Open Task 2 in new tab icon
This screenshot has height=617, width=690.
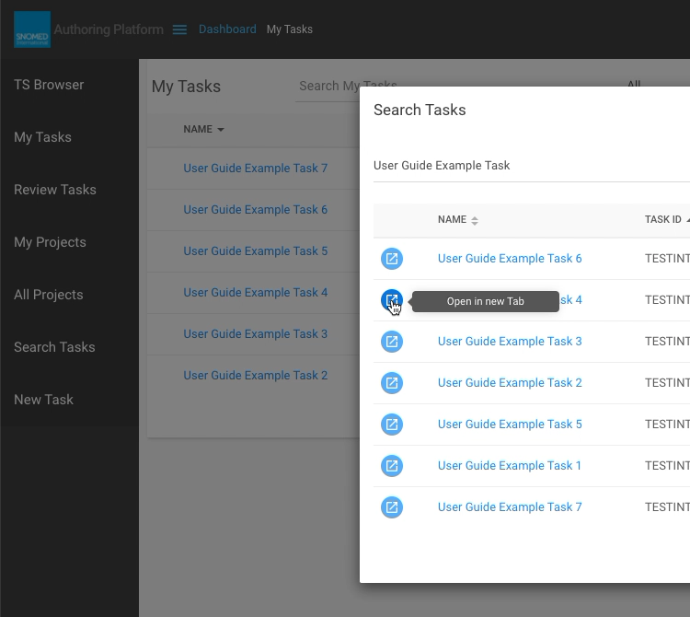(x=392, y=383)
